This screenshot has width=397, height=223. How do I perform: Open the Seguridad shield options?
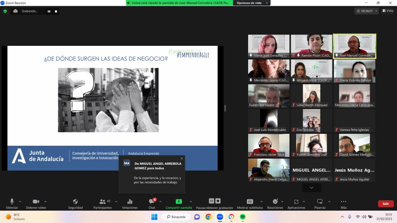coord(75,202)
